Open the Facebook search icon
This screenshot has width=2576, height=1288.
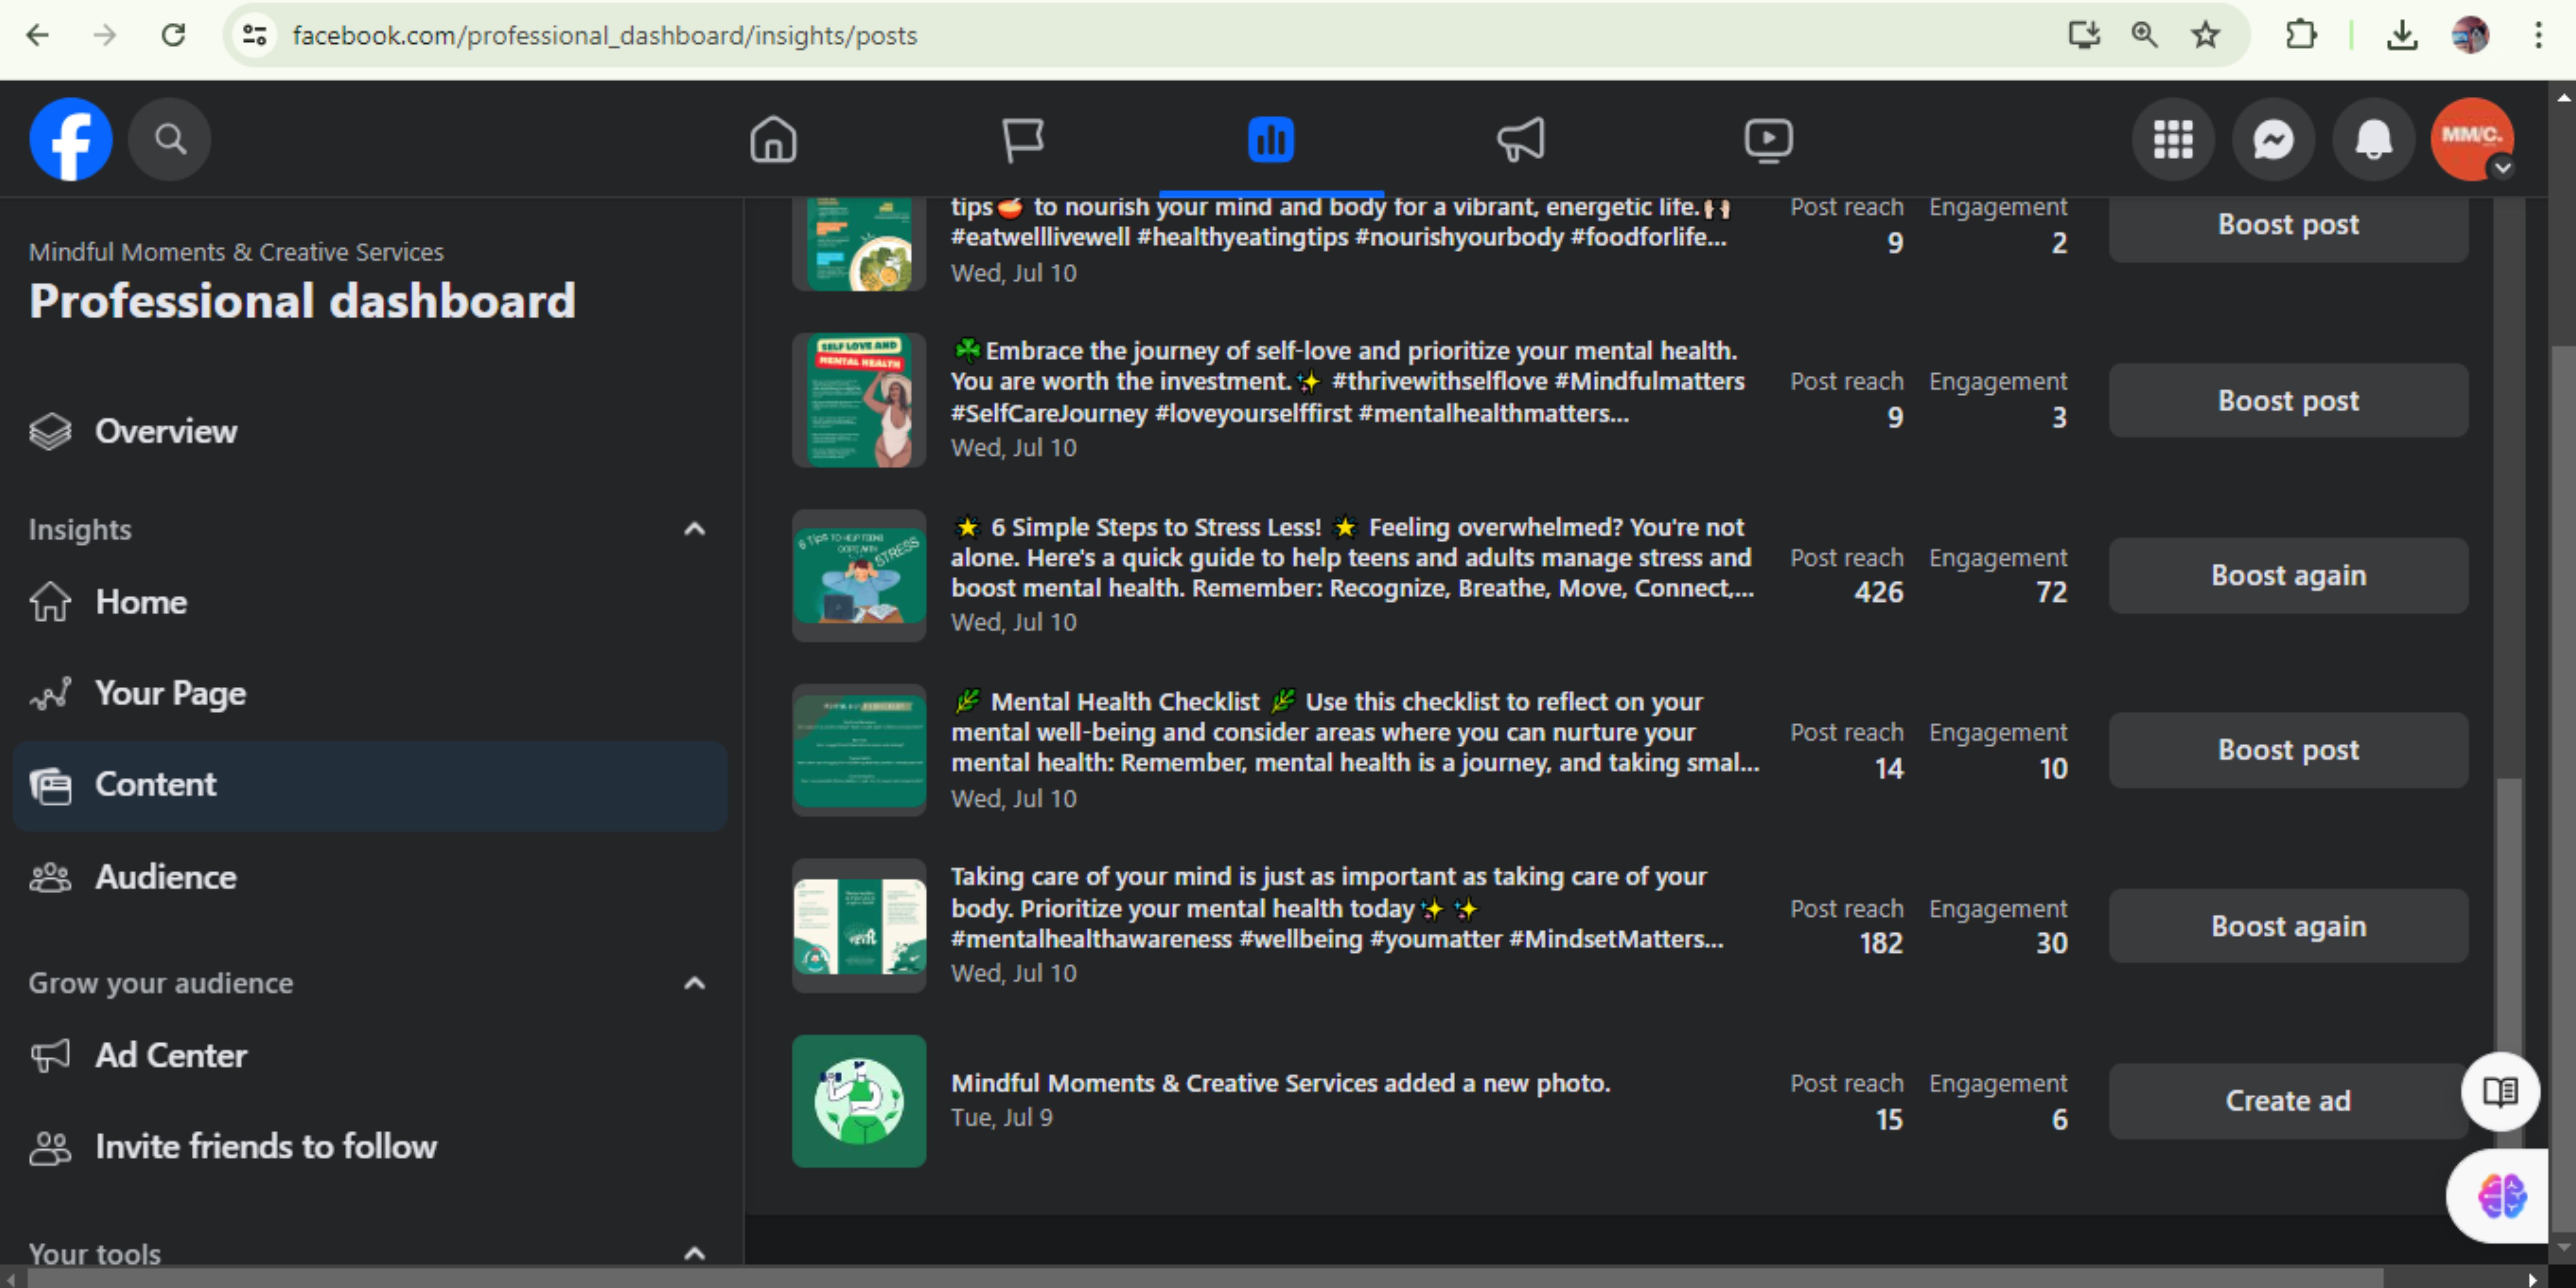coord(170,139)
